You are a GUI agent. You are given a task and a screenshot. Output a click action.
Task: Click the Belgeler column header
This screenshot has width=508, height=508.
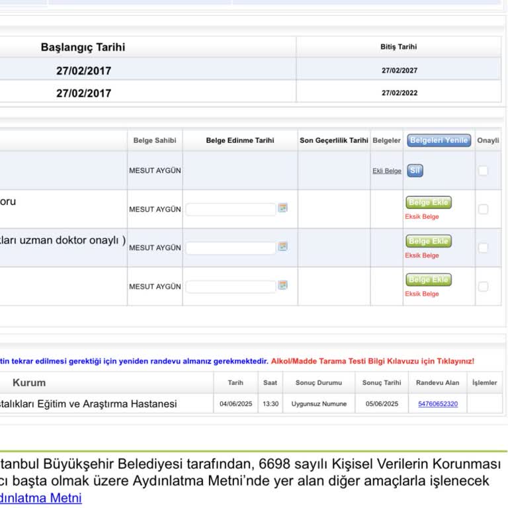point(386,140)
